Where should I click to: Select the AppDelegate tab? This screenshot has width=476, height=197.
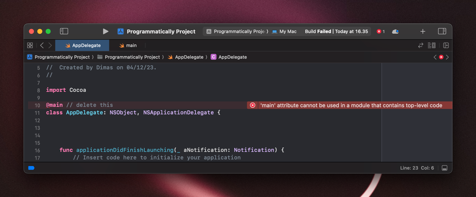click(x=82, y=45)
